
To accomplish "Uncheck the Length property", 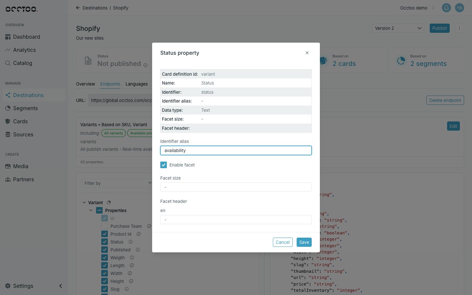I will point(105,265).
